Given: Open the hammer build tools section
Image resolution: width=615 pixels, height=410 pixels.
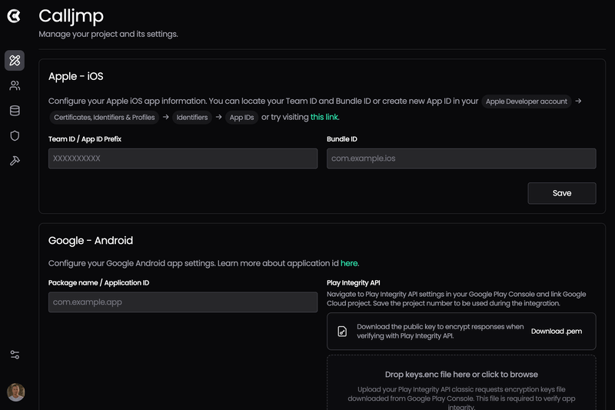Looking at the screenshot, I should coord(15,161).
